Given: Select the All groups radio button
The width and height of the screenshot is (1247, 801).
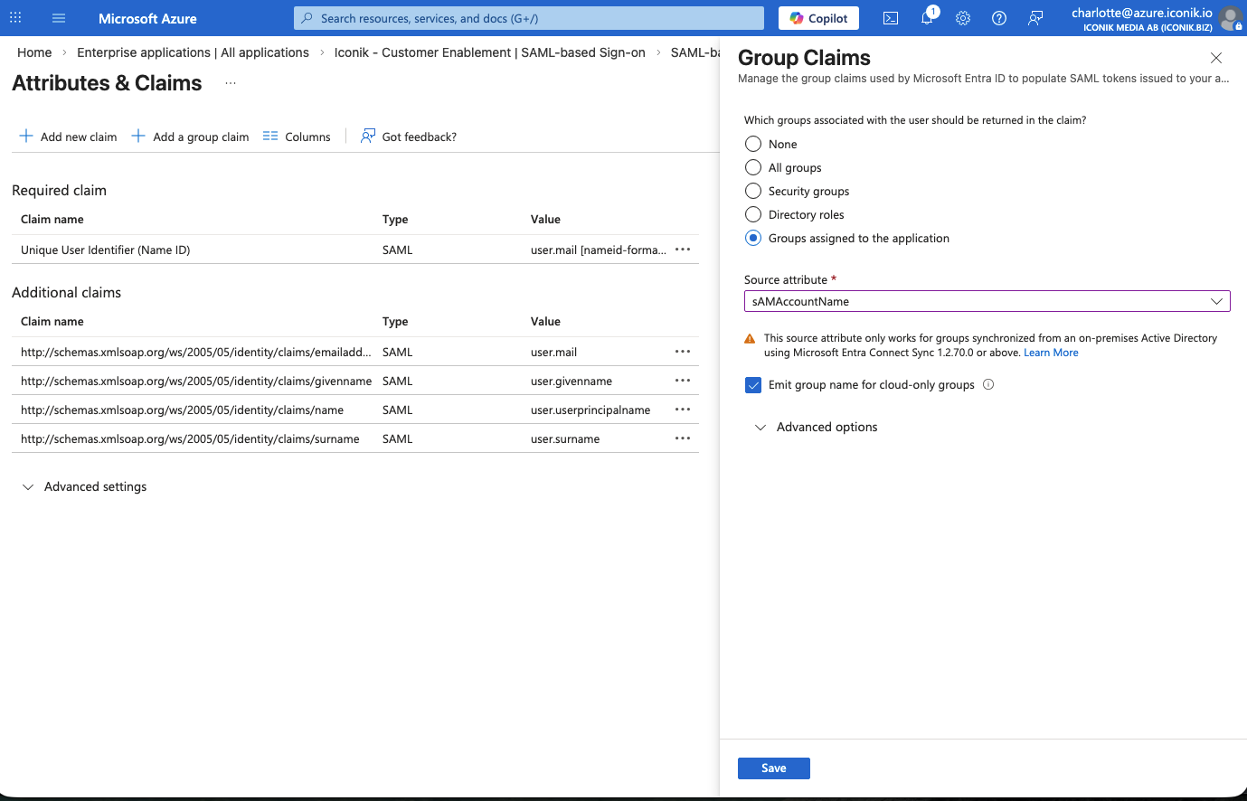Looking at the screenshot, I should click(x=753, y=167).
